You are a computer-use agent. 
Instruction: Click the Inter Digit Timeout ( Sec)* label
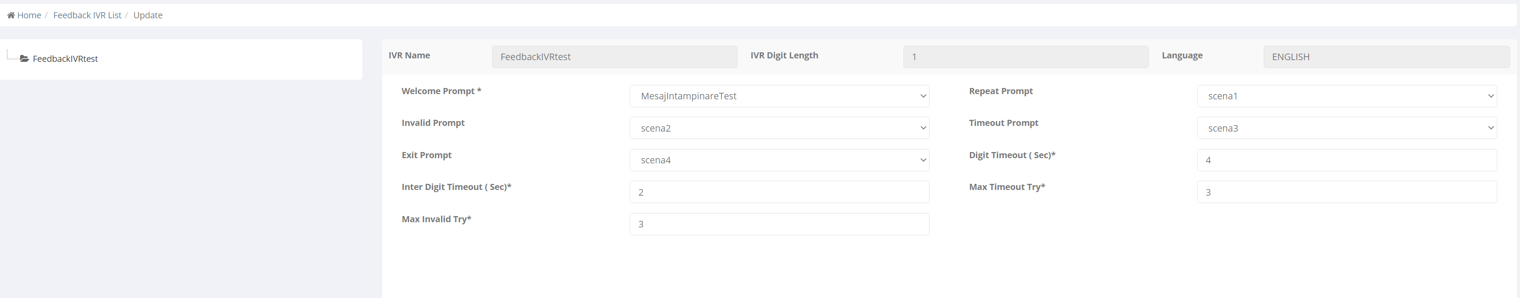click(457, 187)
